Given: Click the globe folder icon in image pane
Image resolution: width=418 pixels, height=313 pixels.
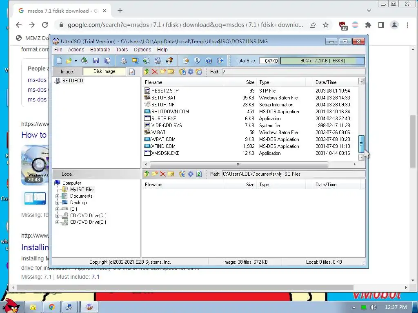Looking at the screenshot, I should (199, 72).
